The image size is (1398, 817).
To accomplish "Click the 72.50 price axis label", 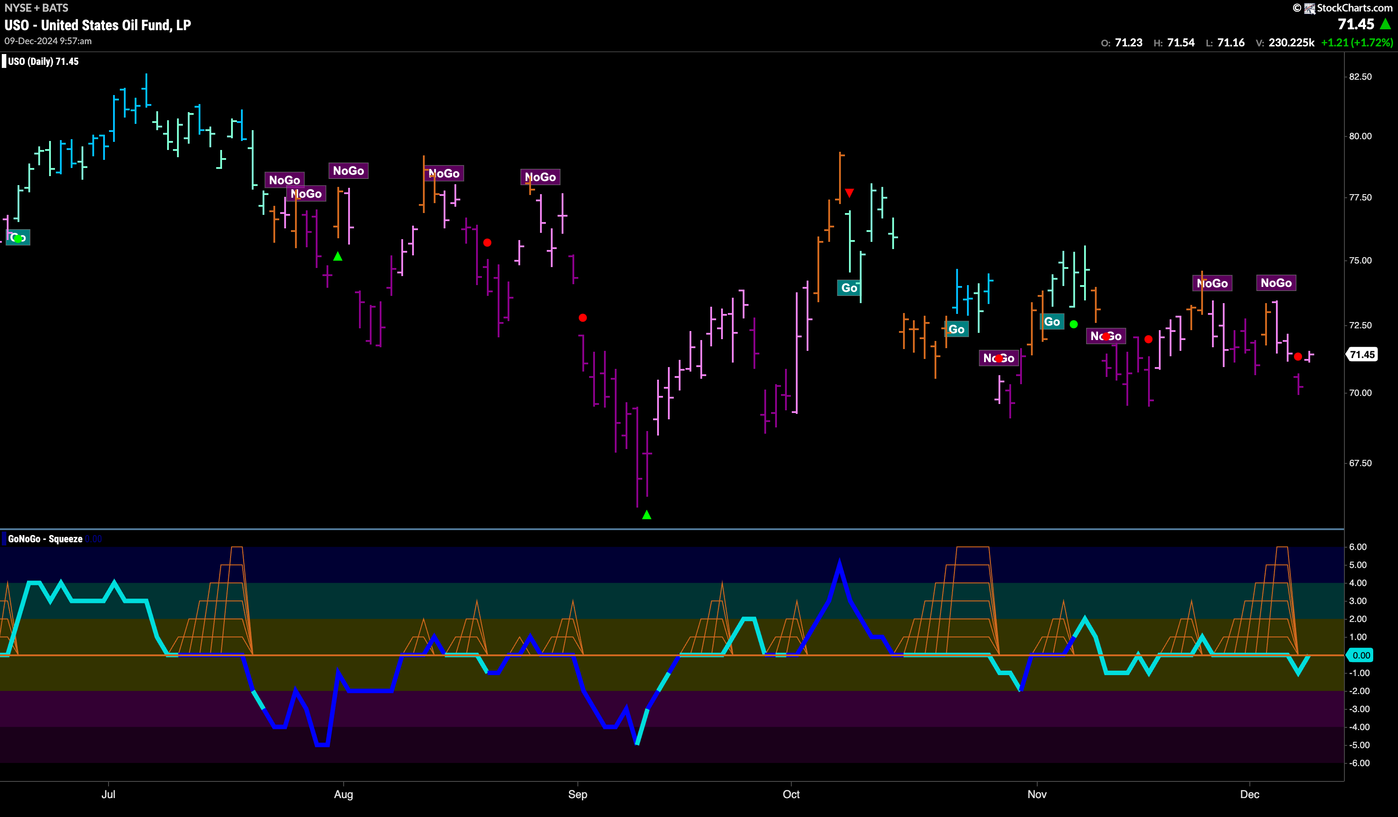I will (x=1360, y=326).
